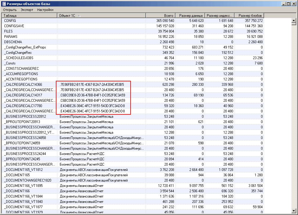Select the _DOCUMENTCHANGEREC1820 row
This screenshot has width=298, height=215.
[x=133, y=180]
